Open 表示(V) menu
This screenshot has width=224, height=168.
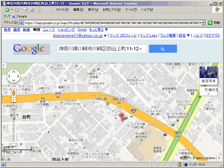[93, 10]
